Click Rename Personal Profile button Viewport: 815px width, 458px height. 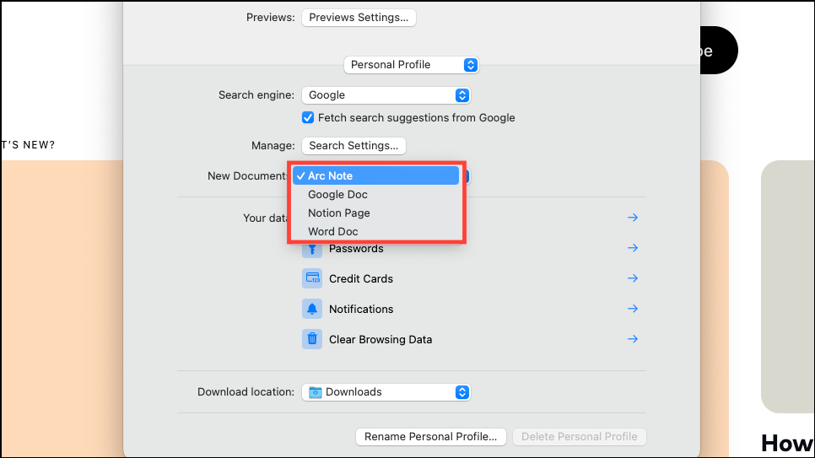point(431,437)
